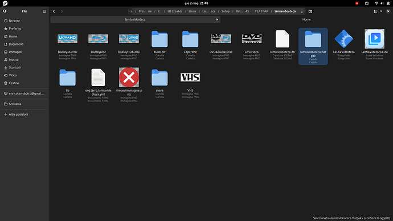Select the lamiavideoteca.db database file
Viewport: 393px width, 221px height.
(282, 44)
